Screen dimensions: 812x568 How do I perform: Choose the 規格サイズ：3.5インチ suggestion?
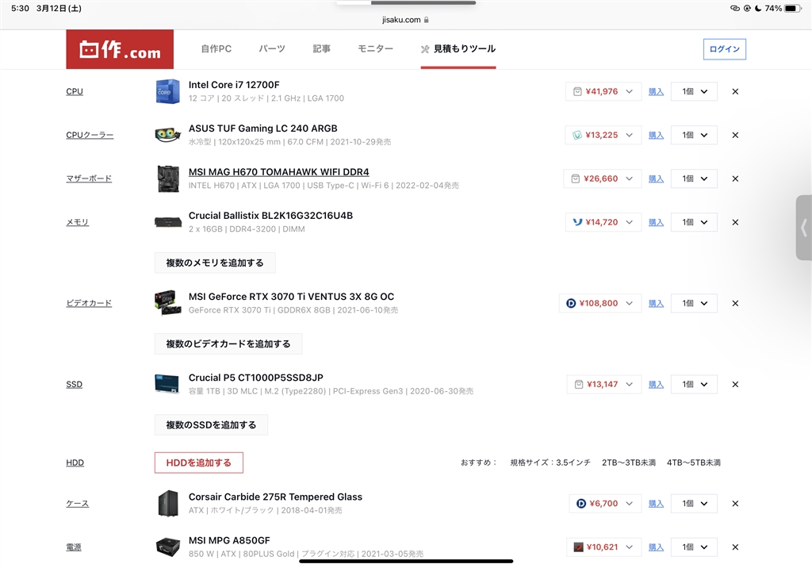[x=550, y=462]
